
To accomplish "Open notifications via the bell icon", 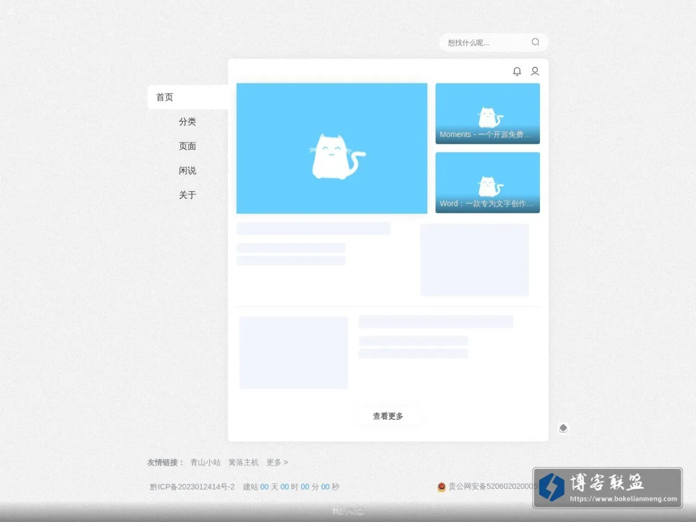I will (x=517, y=71).
